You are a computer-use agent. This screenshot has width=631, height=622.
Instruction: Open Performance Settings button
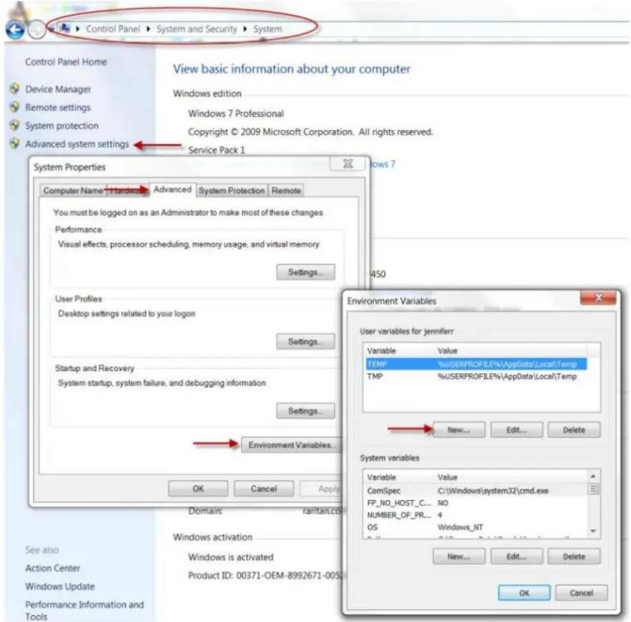pyautogui.click(x=305, y=272)
